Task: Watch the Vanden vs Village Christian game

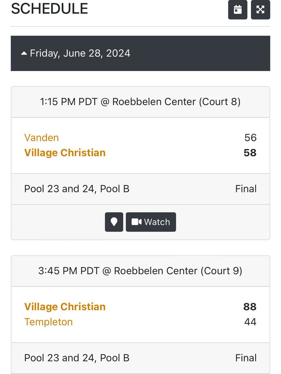Action: [151, 222]
